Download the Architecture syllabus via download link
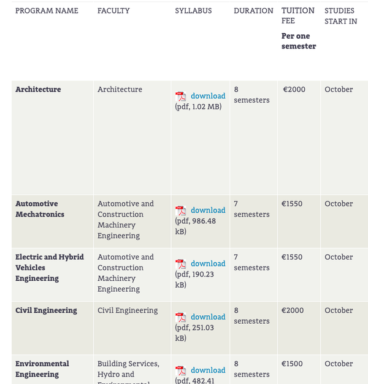Image resolution: width=368 pixels, height=384 pixels. pyautogui.click(x=208, y=96)
